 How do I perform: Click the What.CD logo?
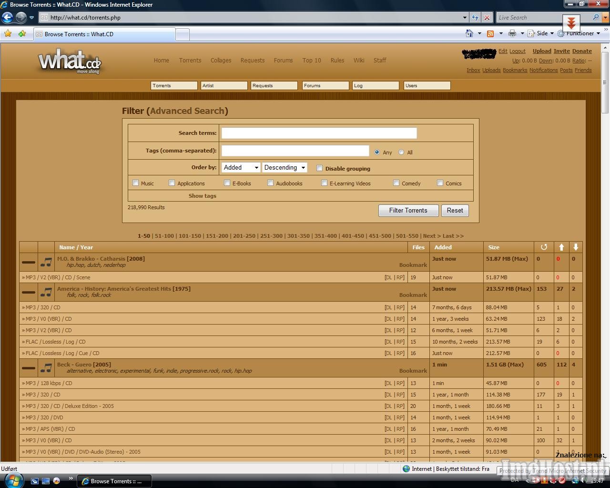click(x=70, y=62)
